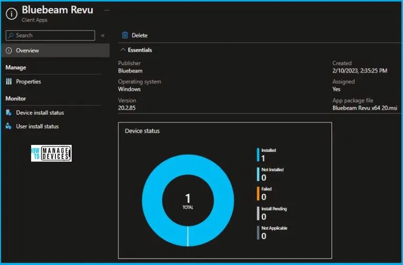Click the Delete trash can icon
The image size is (403, 265).
pos(125,35)
